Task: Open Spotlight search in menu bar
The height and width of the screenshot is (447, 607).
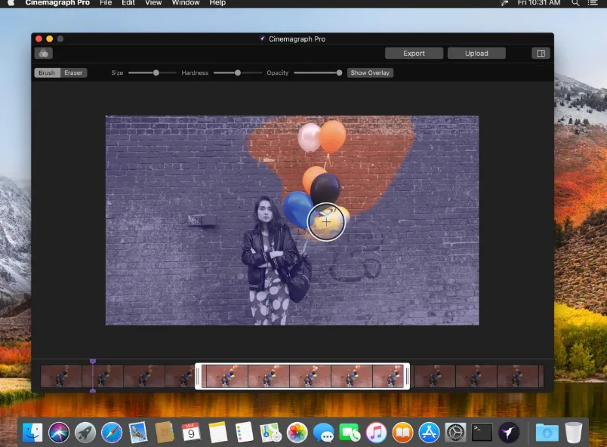Action: [575, 3]
